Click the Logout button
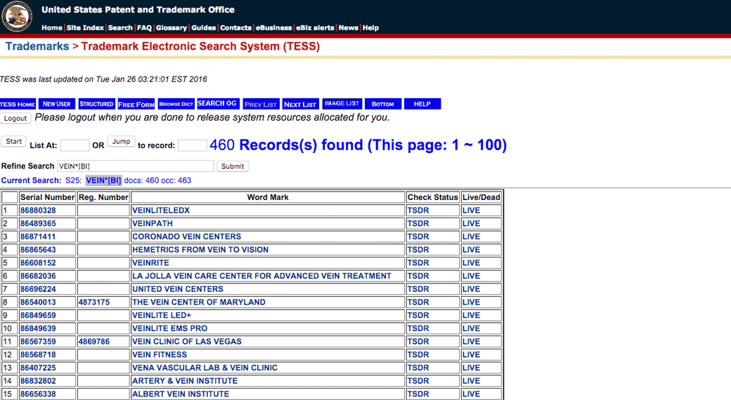 coord(15,119)
